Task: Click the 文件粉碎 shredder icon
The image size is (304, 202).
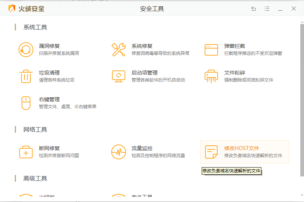Action: point(211,76)
